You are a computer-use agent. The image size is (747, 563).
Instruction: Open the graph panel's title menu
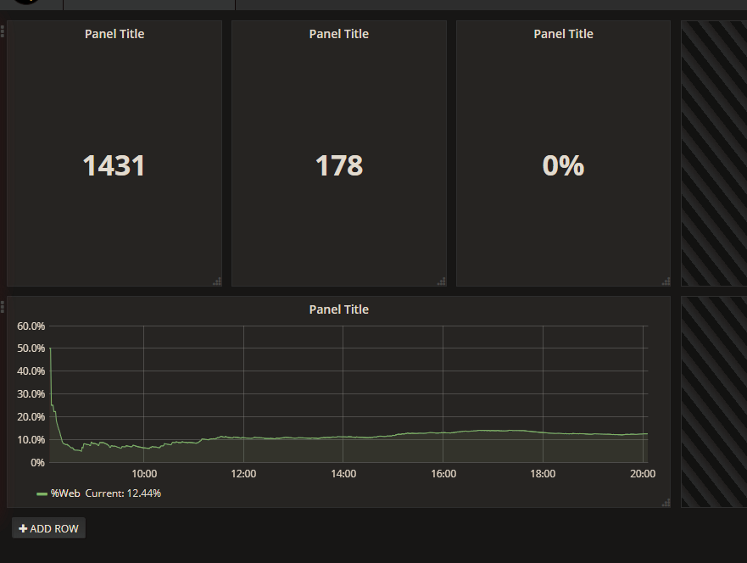[338, 309]
